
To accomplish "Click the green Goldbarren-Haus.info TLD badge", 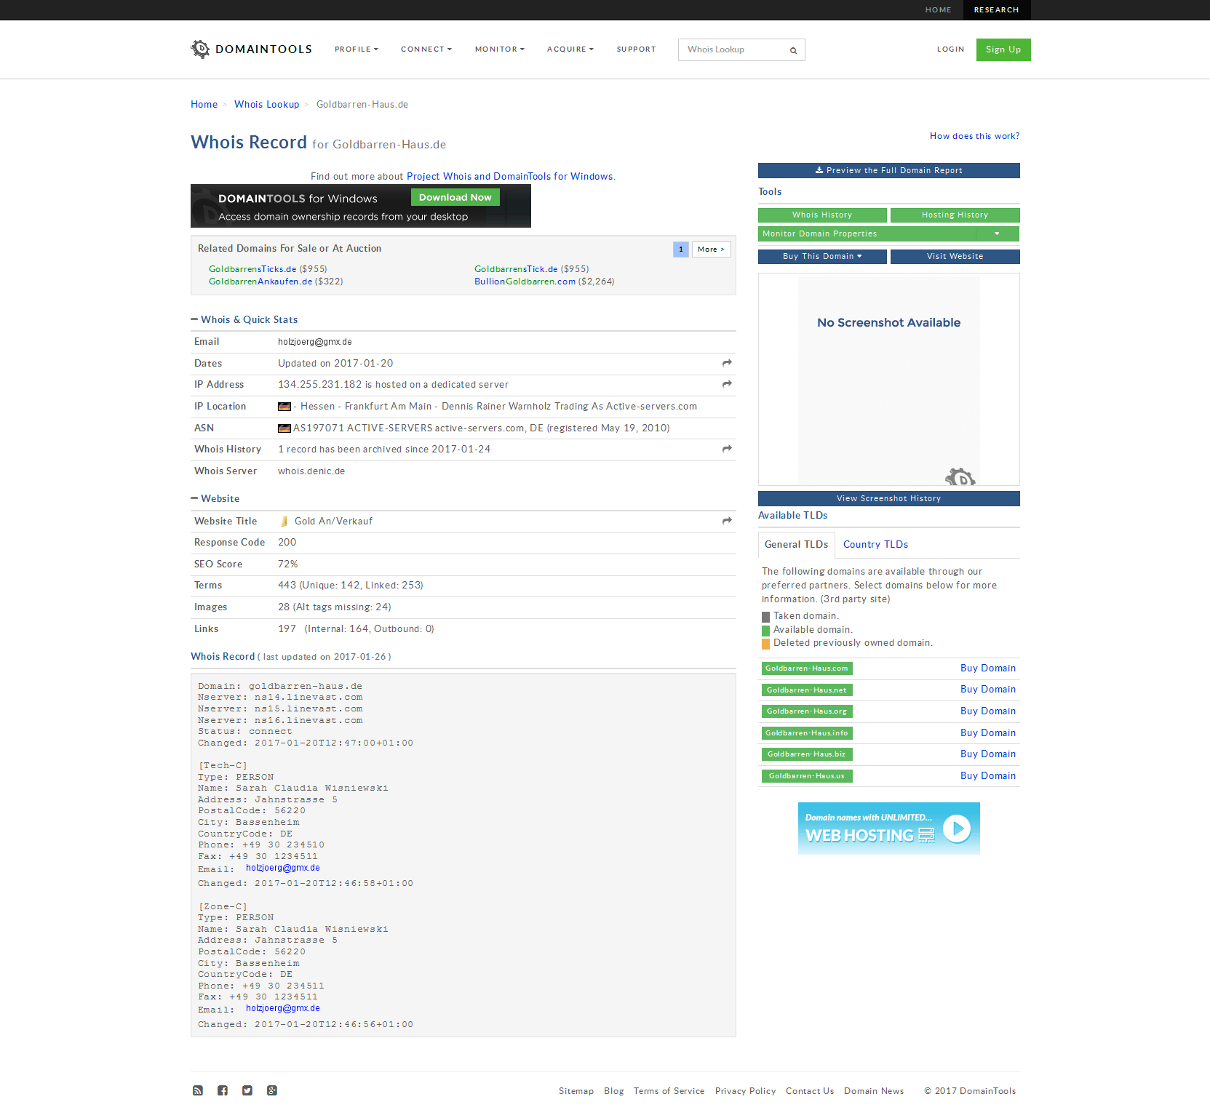I will click(806, 733).
